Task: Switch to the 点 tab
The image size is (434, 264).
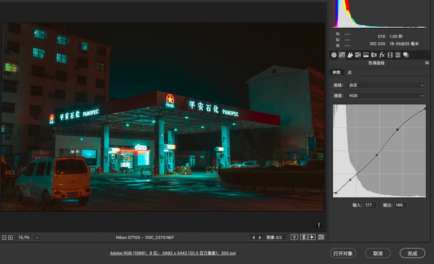Action: [349, 73]
